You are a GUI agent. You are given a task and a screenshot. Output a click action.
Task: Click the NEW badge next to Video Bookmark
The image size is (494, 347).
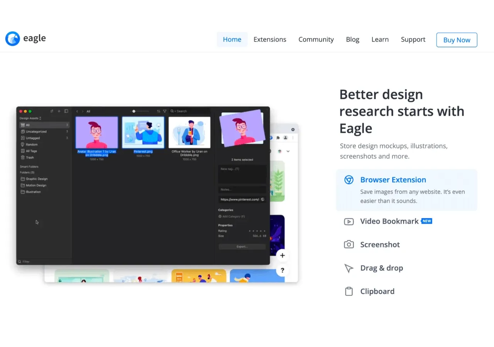(x=426, y=221)
